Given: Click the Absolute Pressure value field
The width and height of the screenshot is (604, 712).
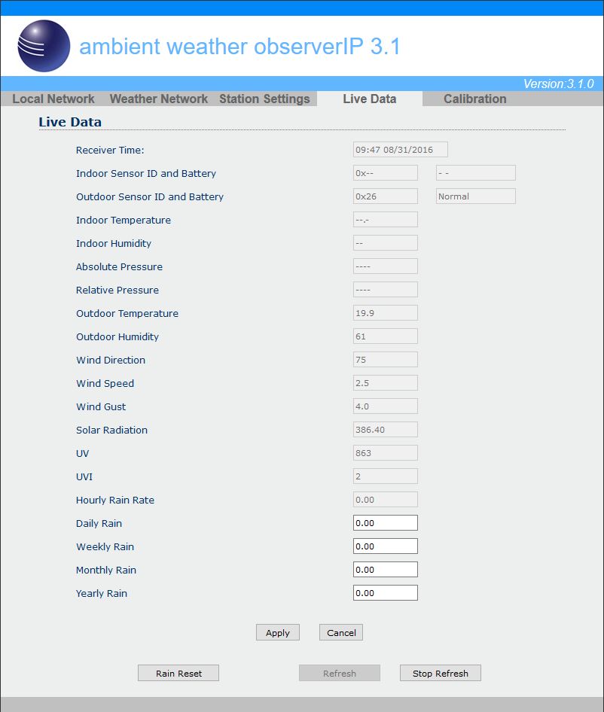Looking at the screenshot, I should 386,266.
